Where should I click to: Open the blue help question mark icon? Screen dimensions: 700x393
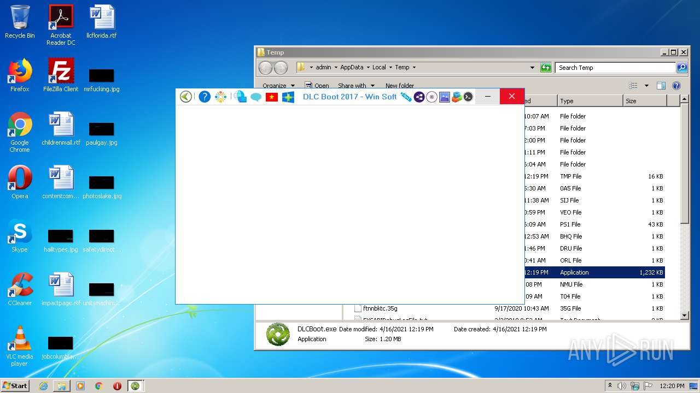coord(205,97)
